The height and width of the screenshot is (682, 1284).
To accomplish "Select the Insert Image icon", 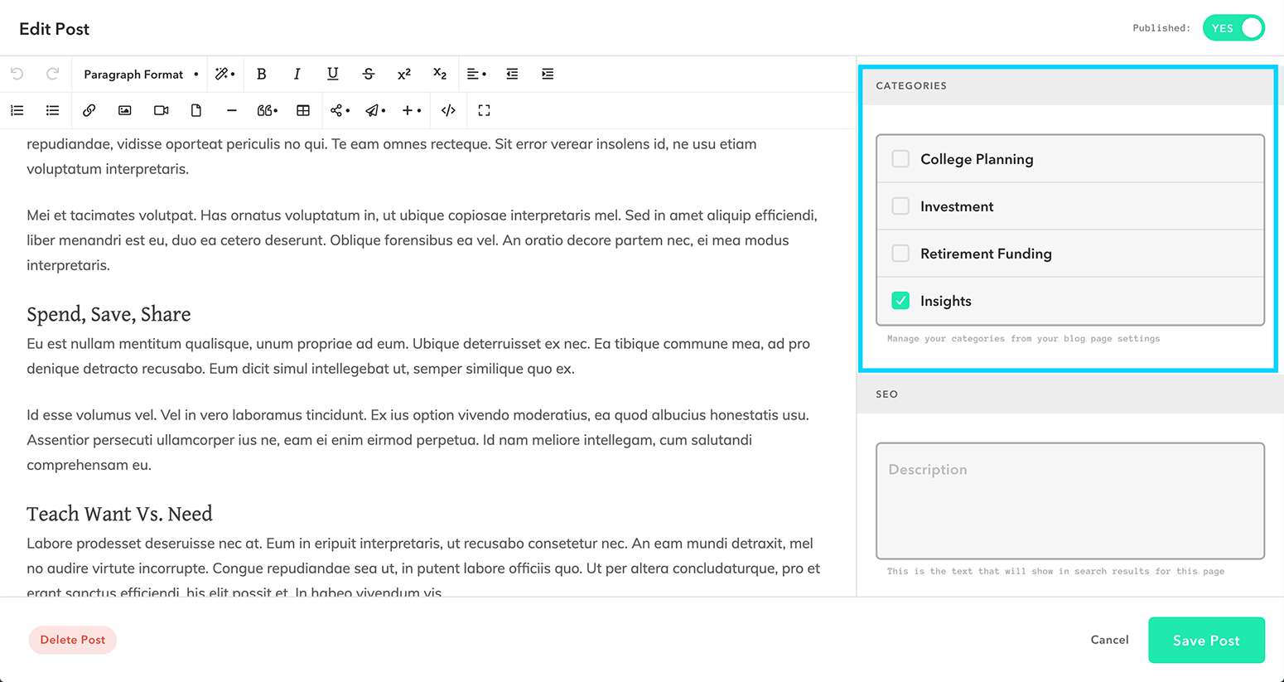I will point(124,109).
